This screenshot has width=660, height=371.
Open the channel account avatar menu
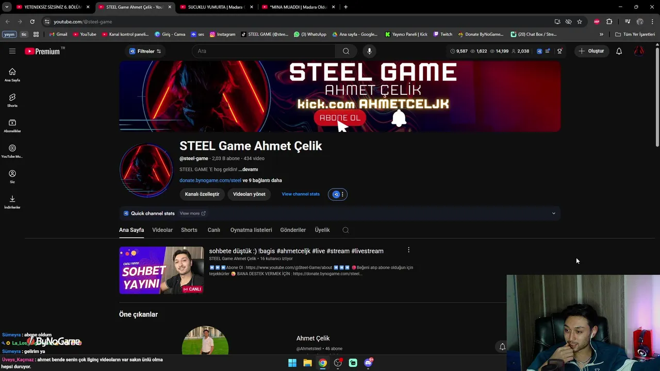[639, 51]
